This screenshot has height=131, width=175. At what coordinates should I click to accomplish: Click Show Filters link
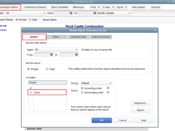[50, 20]
